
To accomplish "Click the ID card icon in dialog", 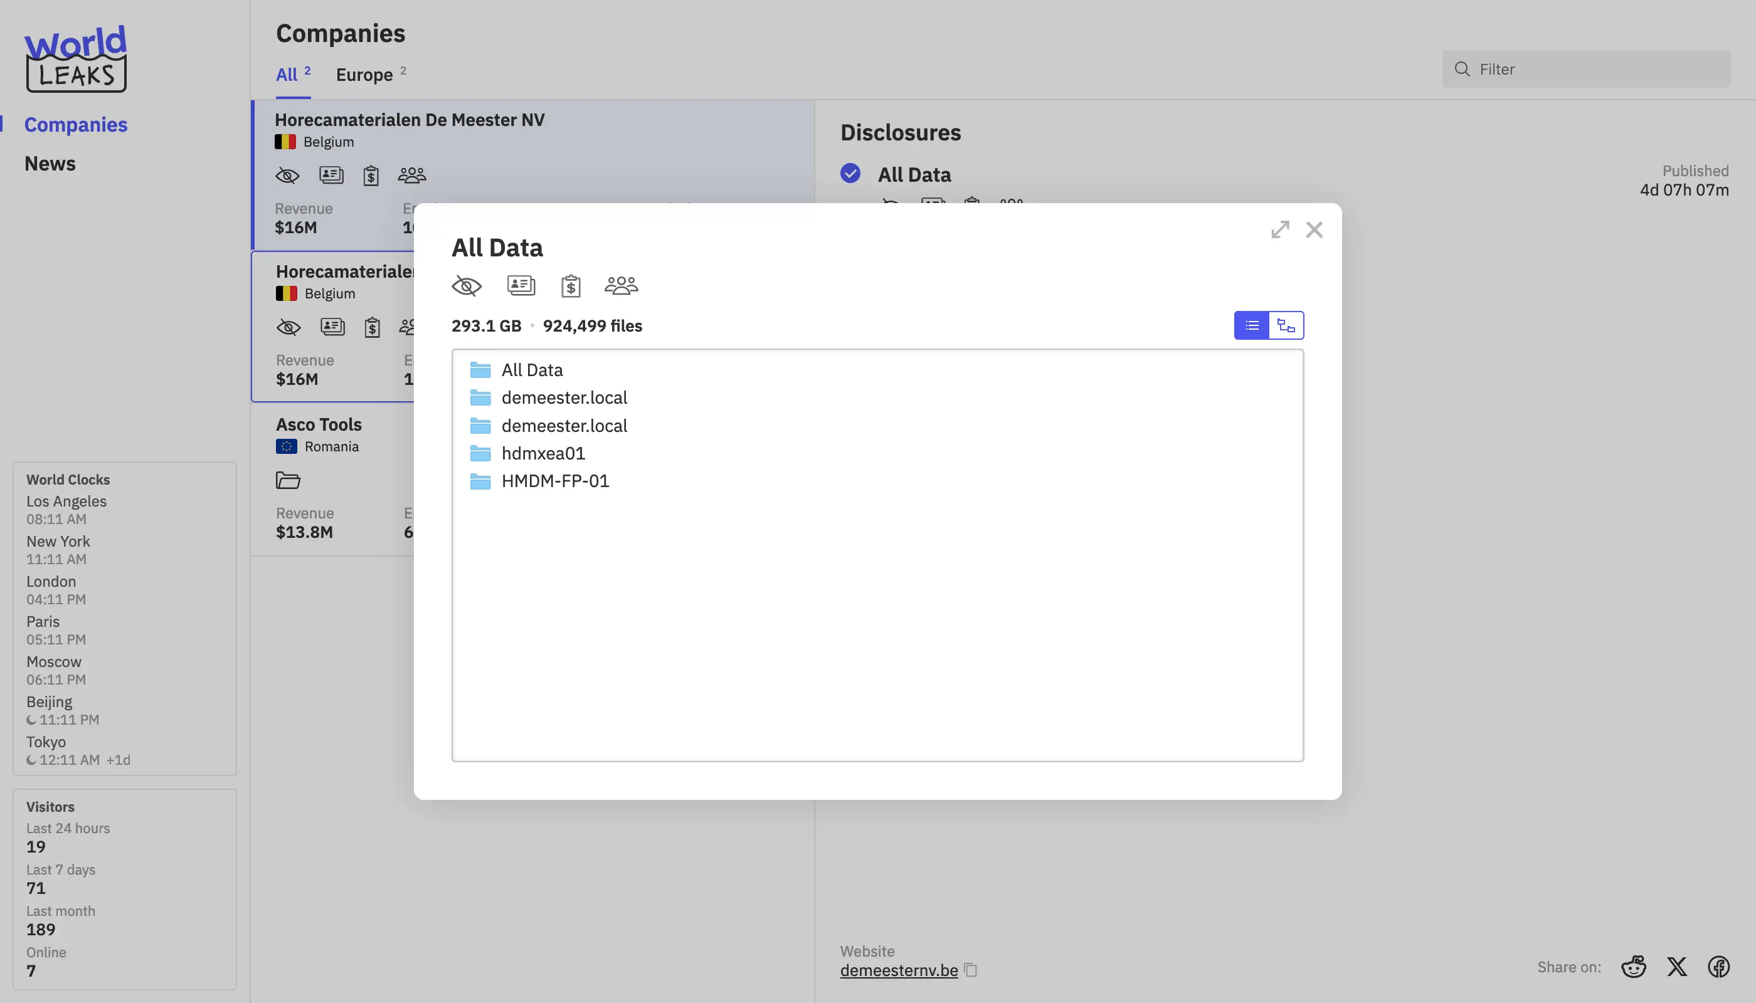I will click(521, 285).
